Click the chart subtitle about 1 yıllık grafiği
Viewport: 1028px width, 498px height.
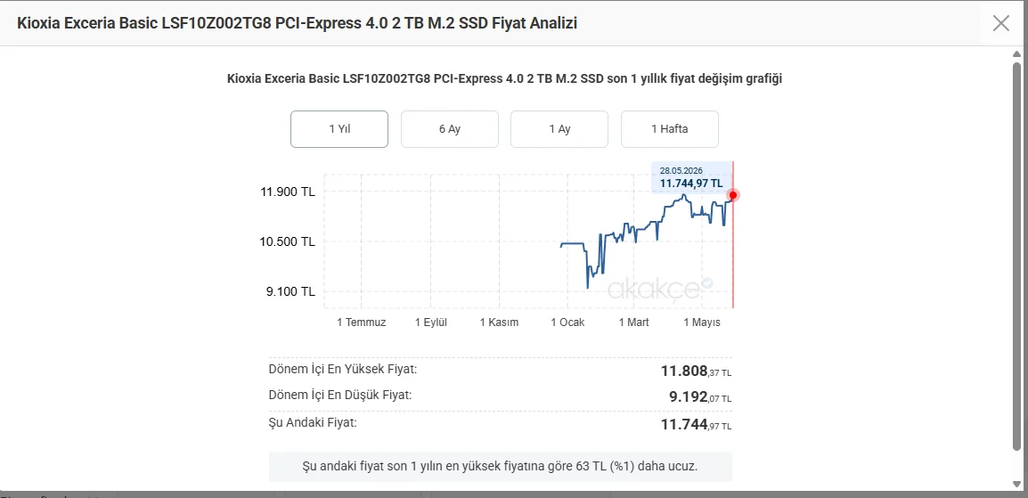point(504,78)
